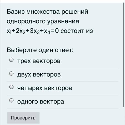Click the "четырех векторов" answer label text
Image resolution: width=125 pixels, height=125 pixels.
click(45, 88)
